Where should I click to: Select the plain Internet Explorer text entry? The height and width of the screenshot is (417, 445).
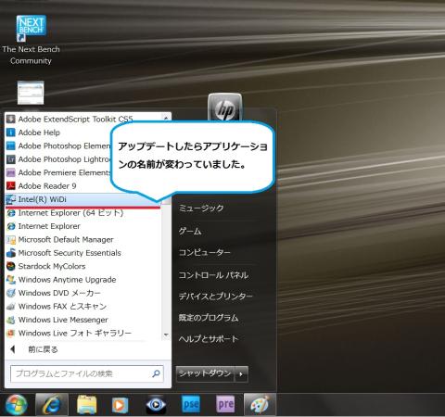point(49,226)
